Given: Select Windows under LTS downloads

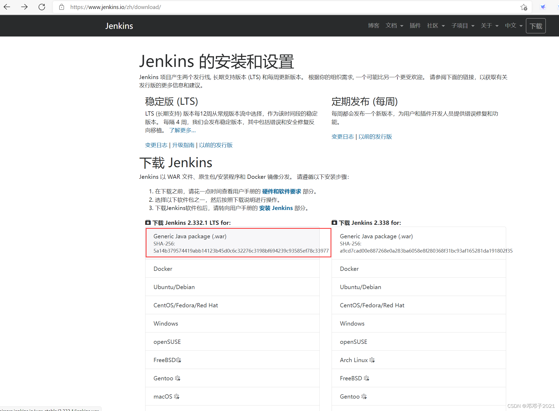Looking at the screenshot, I should [232, 323].
